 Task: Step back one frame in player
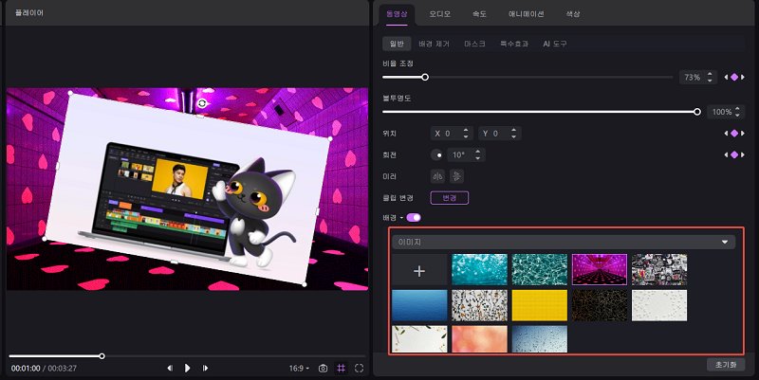170,369
